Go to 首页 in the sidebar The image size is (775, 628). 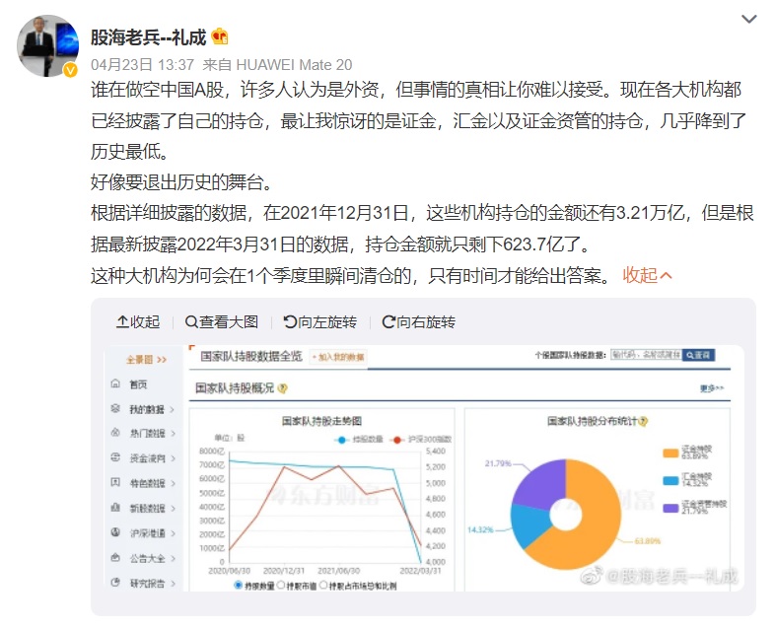coord(138,384)
